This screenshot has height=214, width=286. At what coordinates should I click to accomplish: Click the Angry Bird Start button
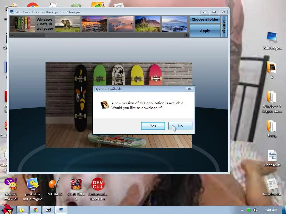pyautogui.click(x=8, y=209)
